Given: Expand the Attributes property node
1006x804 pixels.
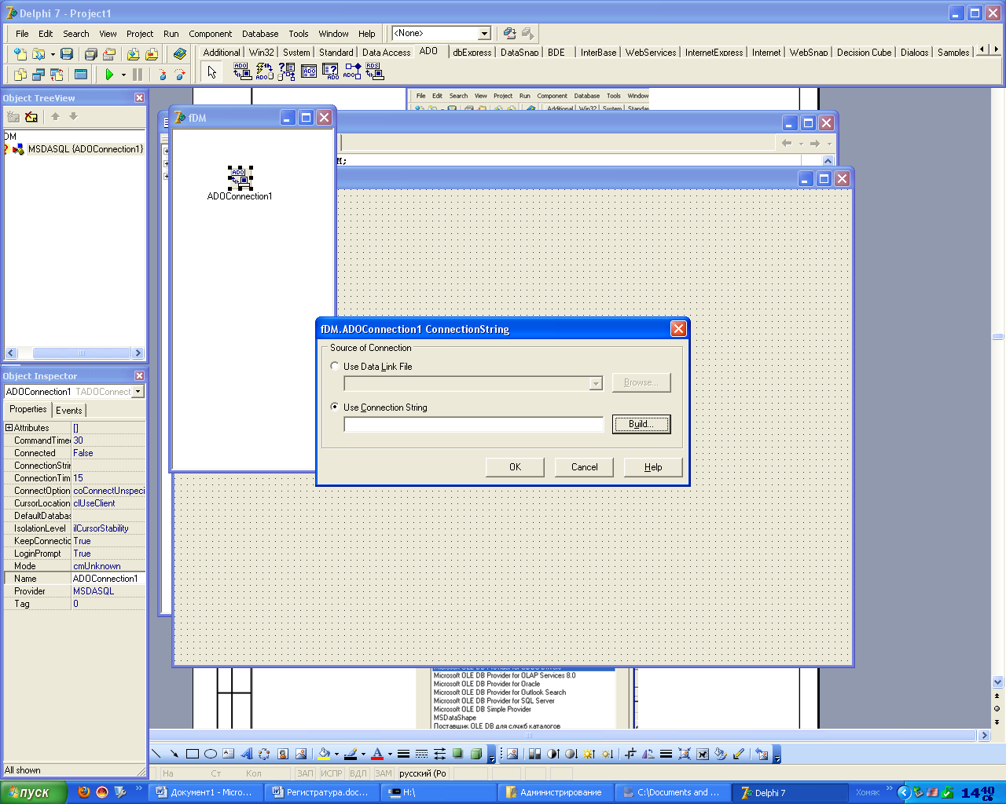Looking at the screenshot, I should pos(9,428).
